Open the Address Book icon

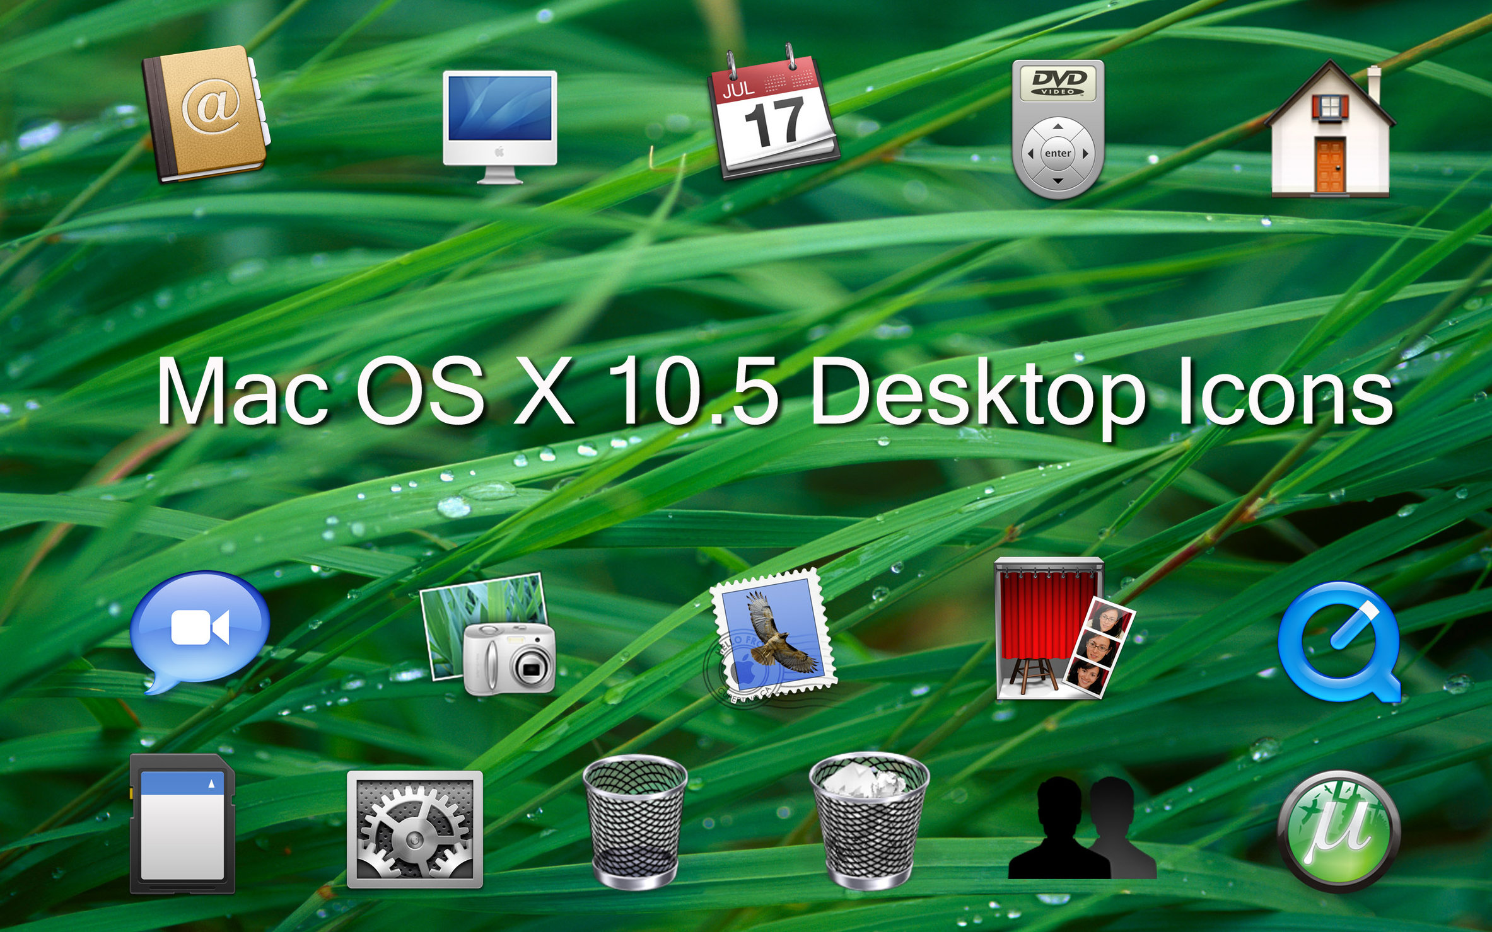pos(206,114)
